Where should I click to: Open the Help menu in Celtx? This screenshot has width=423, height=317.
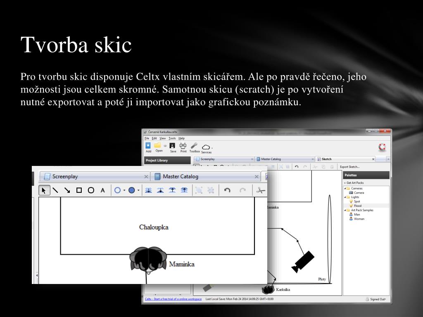182,138
